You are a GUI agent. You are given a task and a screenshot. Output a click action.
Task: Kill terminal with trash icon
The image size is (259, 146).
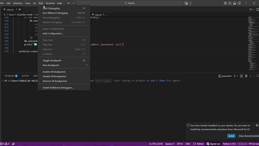coord(246,76)
